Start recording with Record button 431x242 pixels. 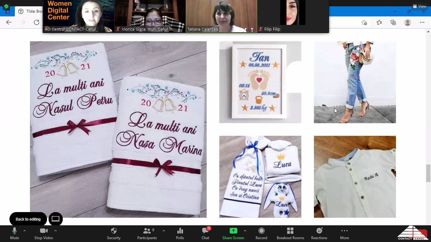[x=261, y=231]
